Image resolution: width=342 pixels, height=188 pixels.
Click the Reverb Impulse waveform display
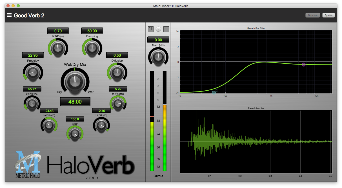click(256, 142)
